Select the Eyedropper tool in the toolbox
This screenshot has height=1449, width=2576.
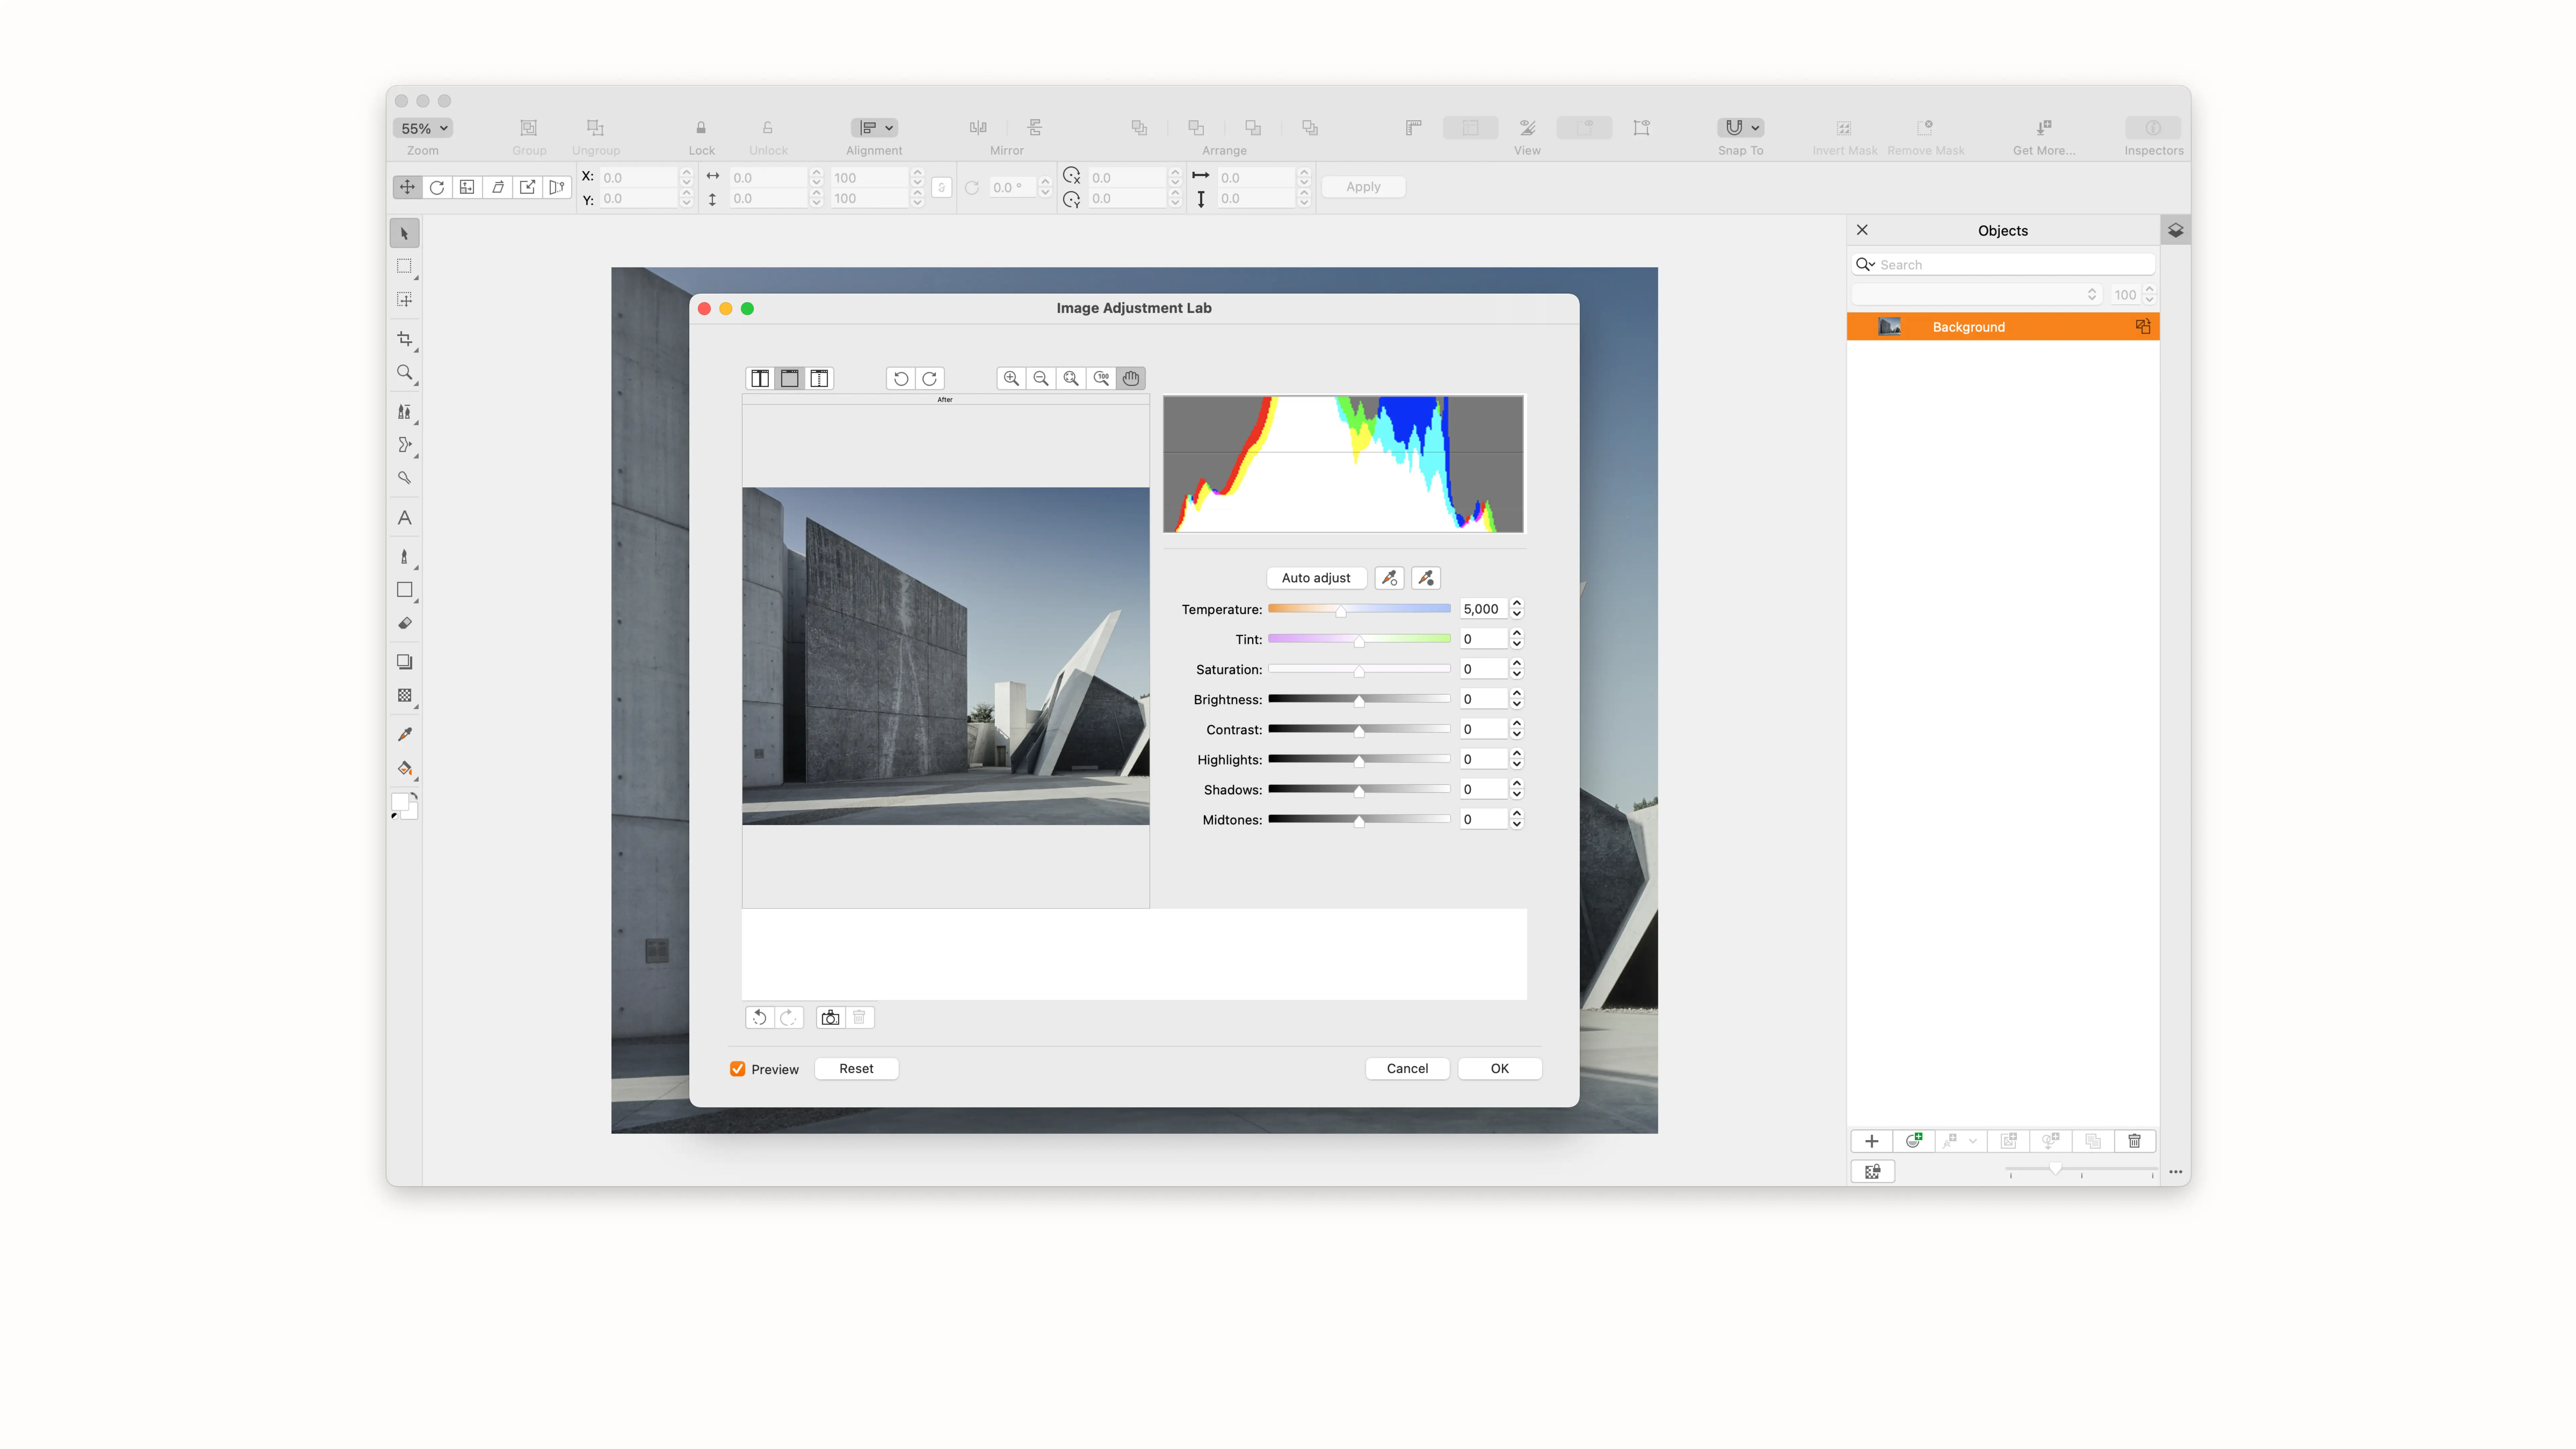click(x=404, y=735)
